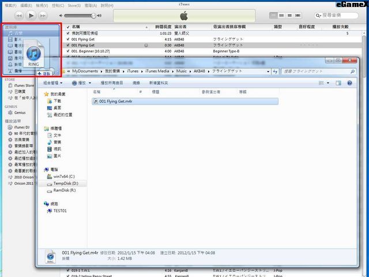369x277 pixels.
Task: Open the 古典音樂 smart playlist
Action: point(21,140)
